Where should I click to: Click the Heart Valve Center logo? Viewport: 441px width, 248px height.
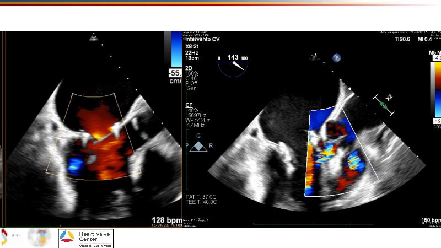coord(85,238)
